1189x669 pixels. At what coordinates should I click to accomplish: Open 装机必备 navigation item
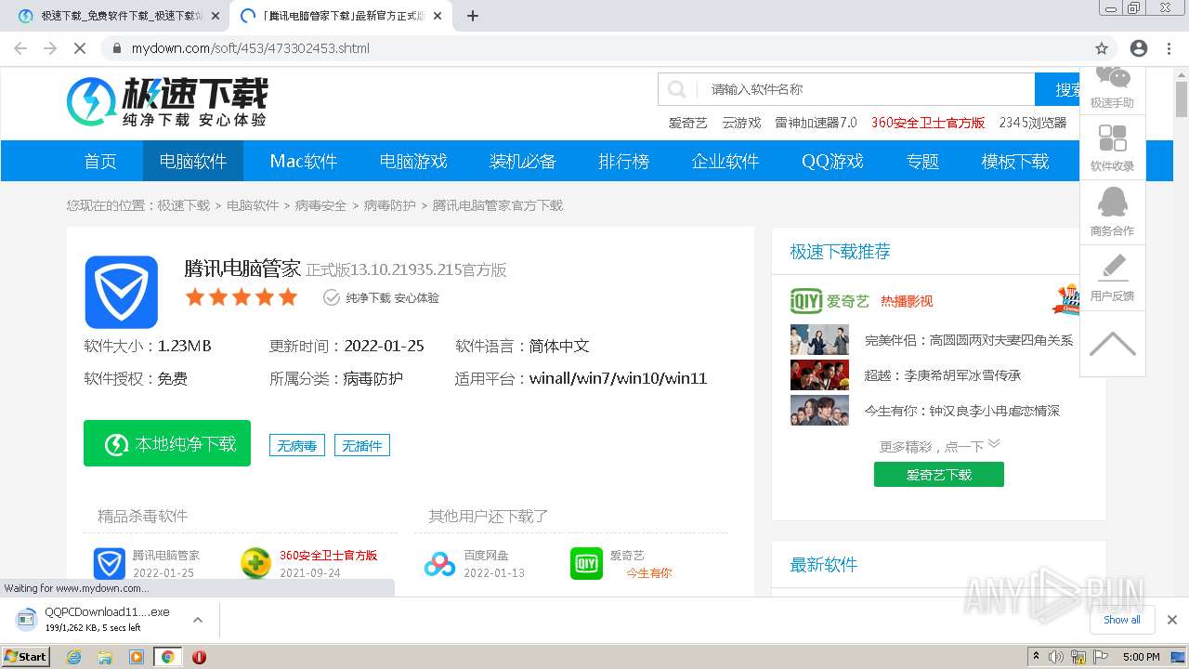coord(523,162)
